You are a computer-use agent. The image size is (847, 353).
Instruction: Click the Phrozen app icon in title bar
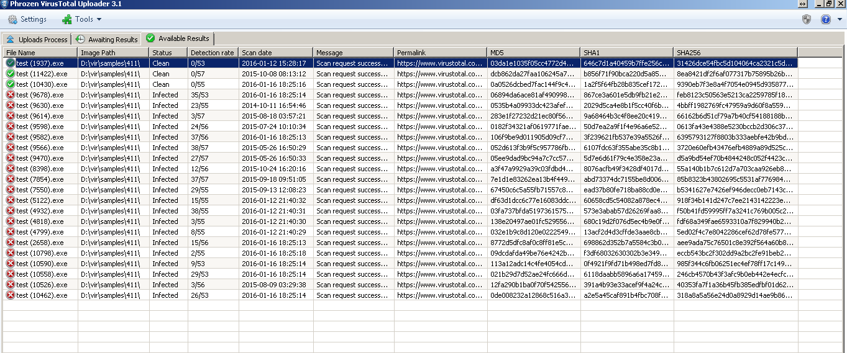coord(4,4)
